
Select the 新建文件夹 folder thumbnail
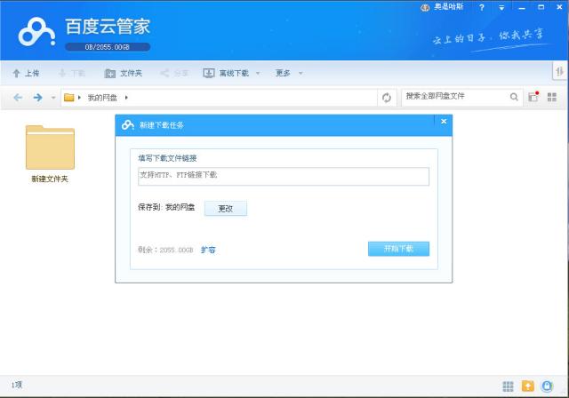pyautogui.click(x=50, y=147)
